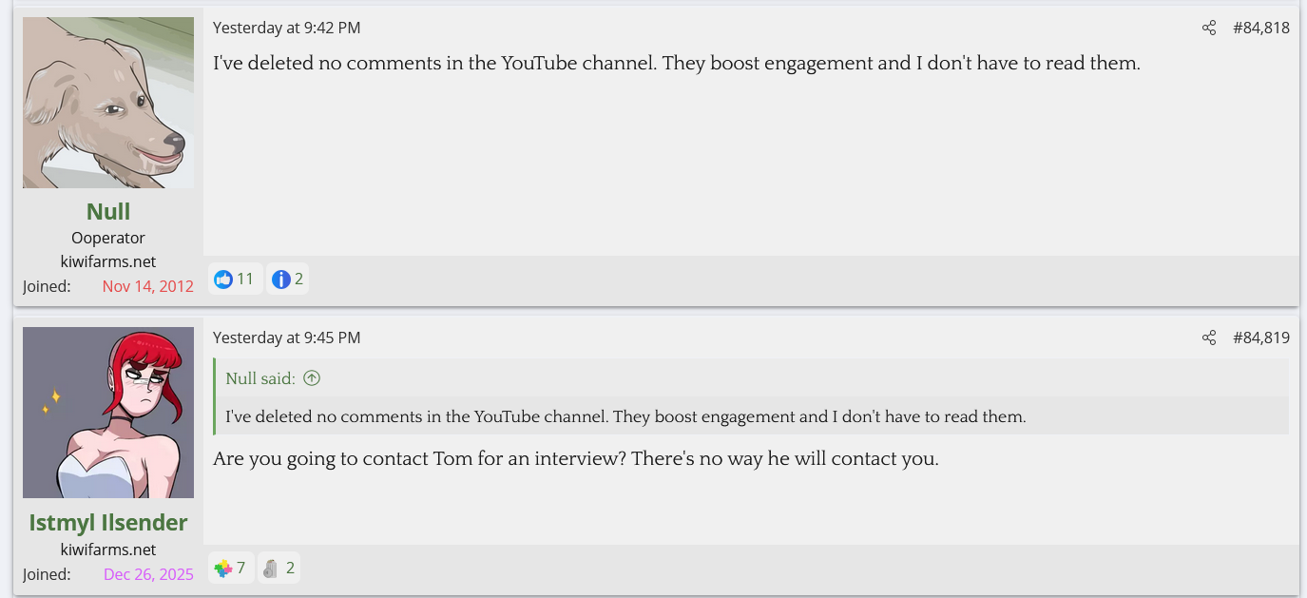Click share icon on post #84,819
1307x598 pixels.
click(x=1208, y=338)
